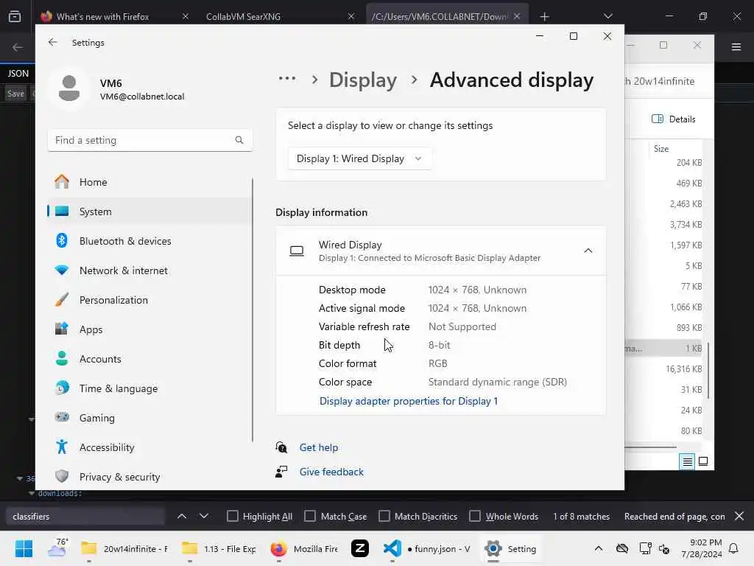Click the VM6 user avatar
The width and height of the screenshot is (754, 566).
[x=69, y=88]
